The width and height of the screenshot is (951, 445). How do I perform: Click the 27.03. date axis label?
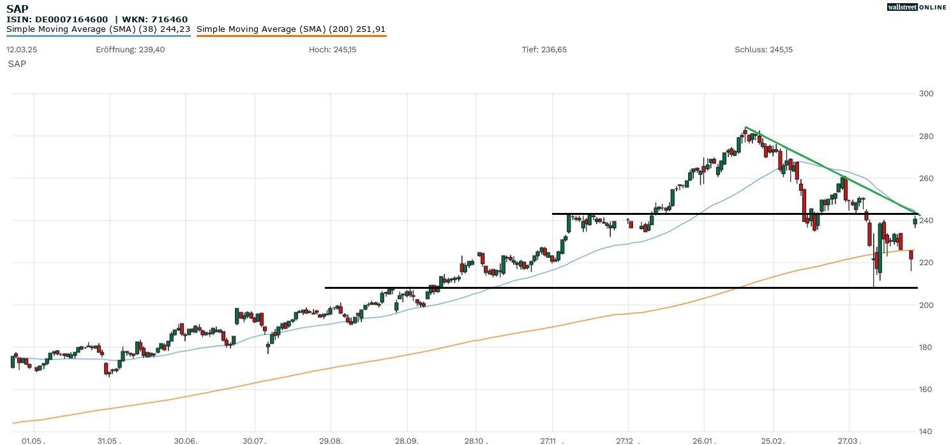click(850, 441)
